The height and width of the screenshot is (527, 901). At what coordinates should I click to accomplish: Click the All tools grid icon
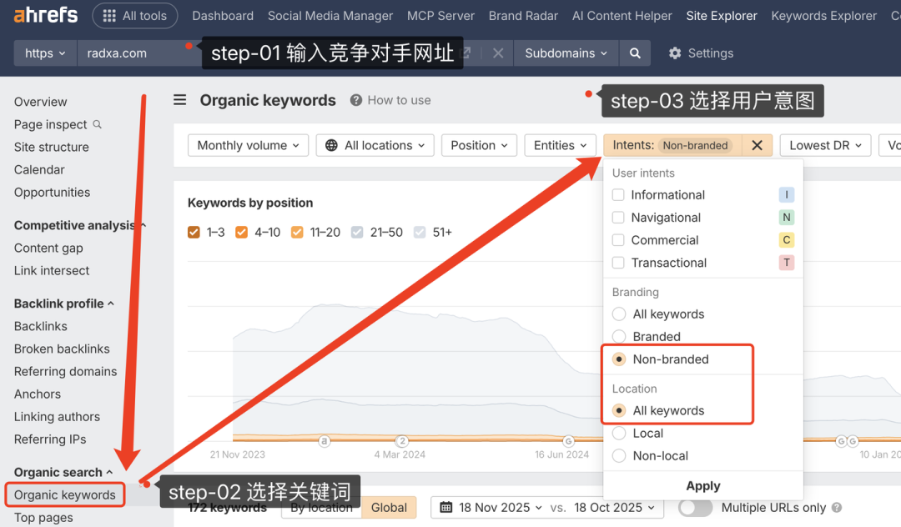tap(109, 16)
